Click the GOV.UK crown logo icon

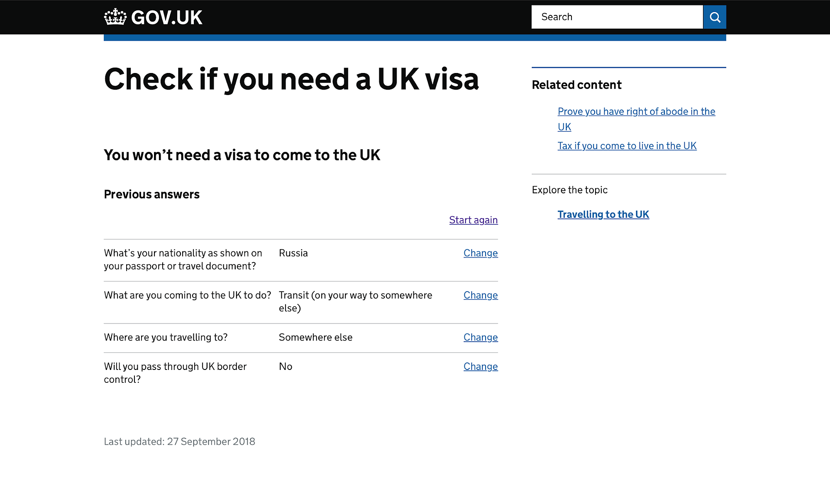point(115,17)
